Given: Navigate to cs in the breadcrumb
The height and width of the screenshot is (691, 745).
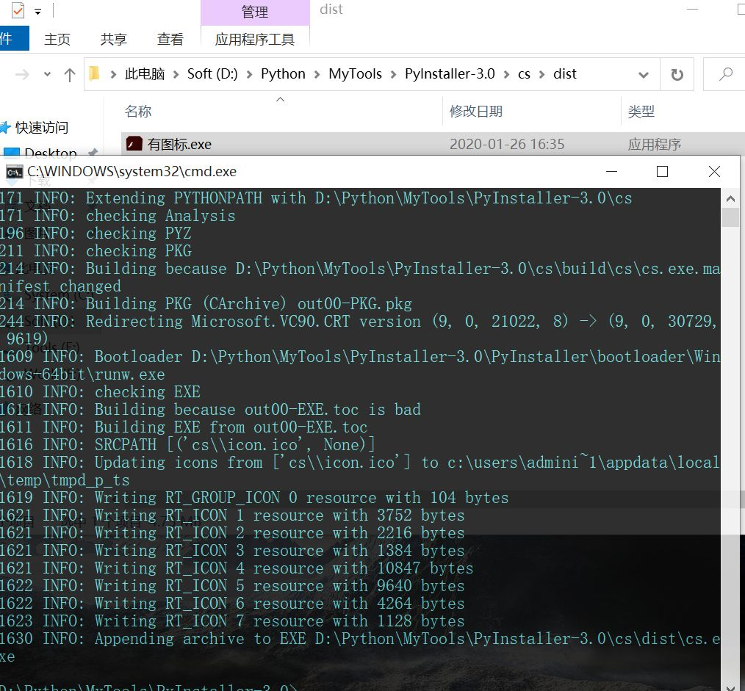Looking at the screenshot, I should 524,74.
